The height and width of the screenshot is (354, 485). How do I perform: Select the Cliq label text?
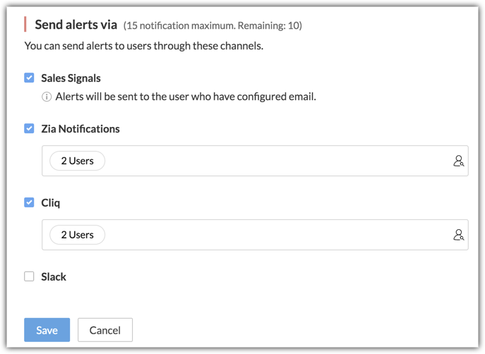[51, 203]
